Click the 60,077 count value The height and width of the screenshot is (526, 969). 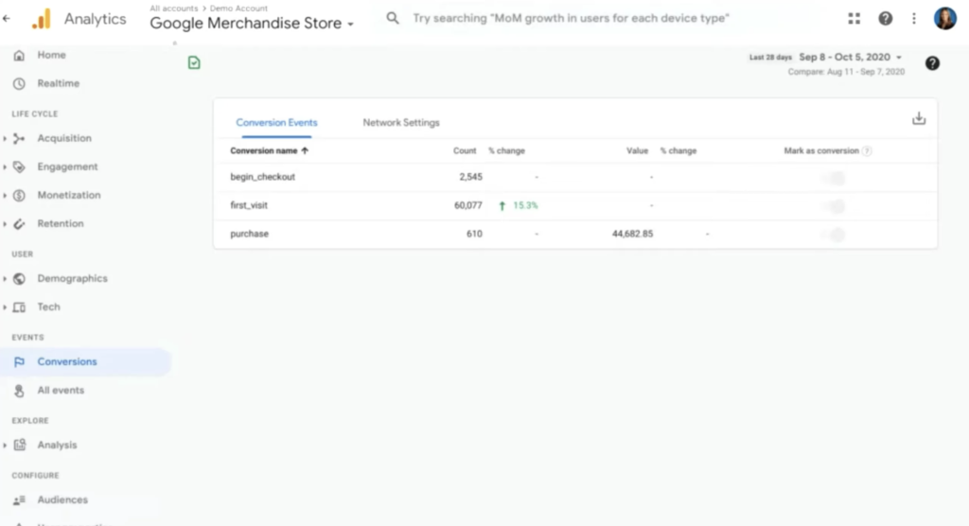(x=467, y=205)
